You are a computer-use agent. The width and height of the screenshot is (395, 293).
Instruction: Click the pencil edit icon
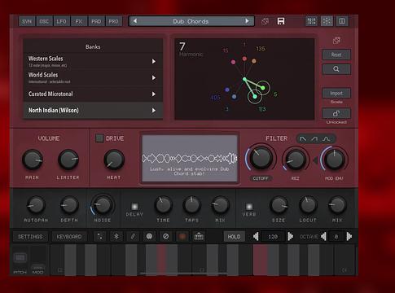133,237
